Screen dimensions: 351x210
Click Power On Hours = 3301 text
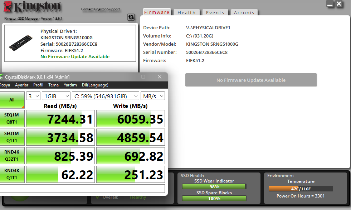301,196
